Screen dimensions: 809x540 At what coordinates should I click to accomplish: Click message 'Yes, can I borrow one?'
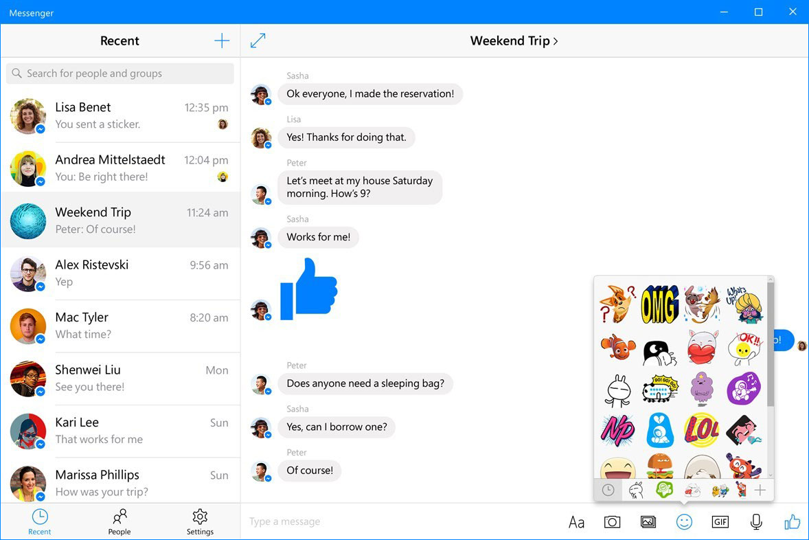(337, 427)
